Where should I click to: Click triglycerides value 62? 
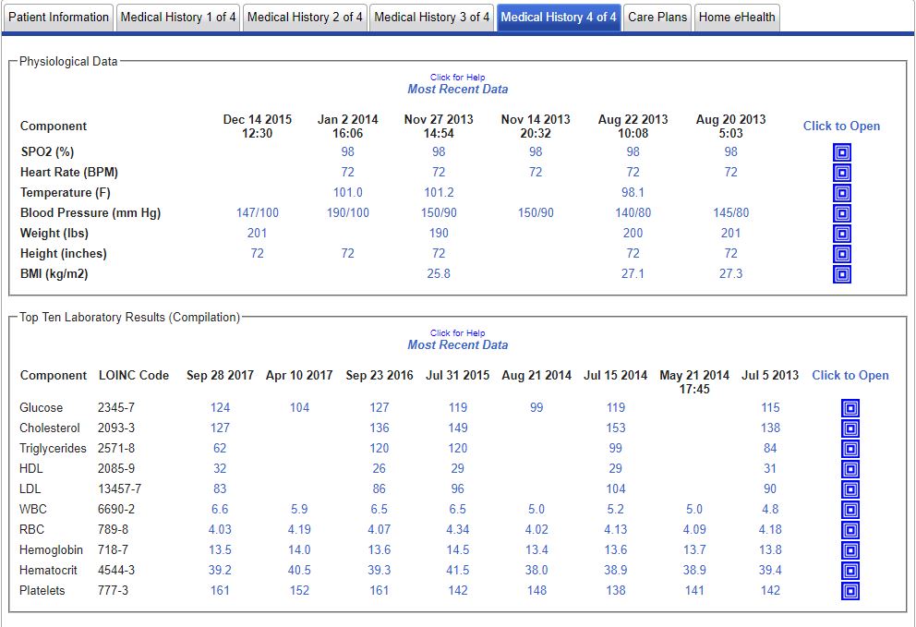click(220, 448)
